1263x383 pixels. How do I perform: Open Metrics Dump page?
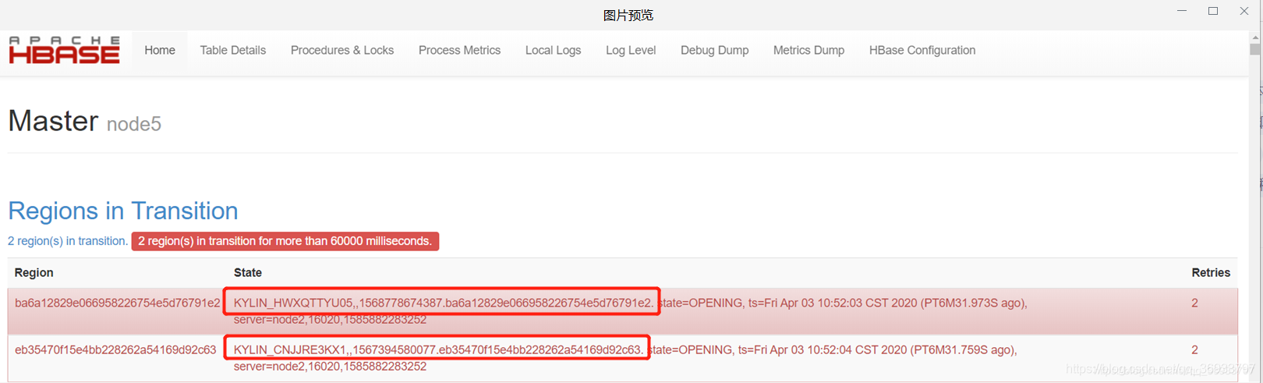808,51
